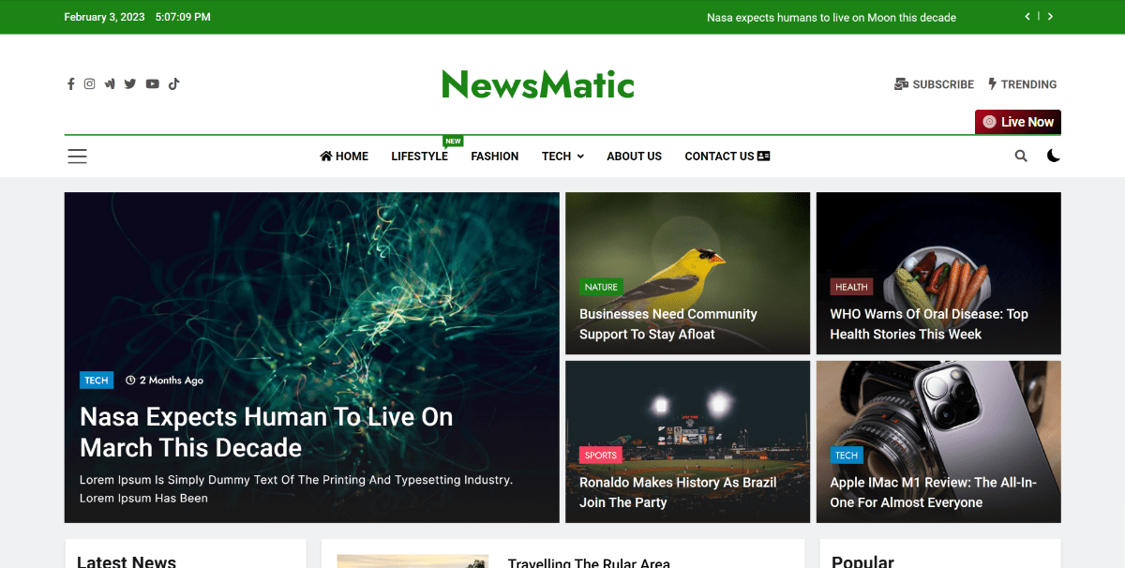
Task: Open the Instagram social icon
Action: tap(89, 83)
